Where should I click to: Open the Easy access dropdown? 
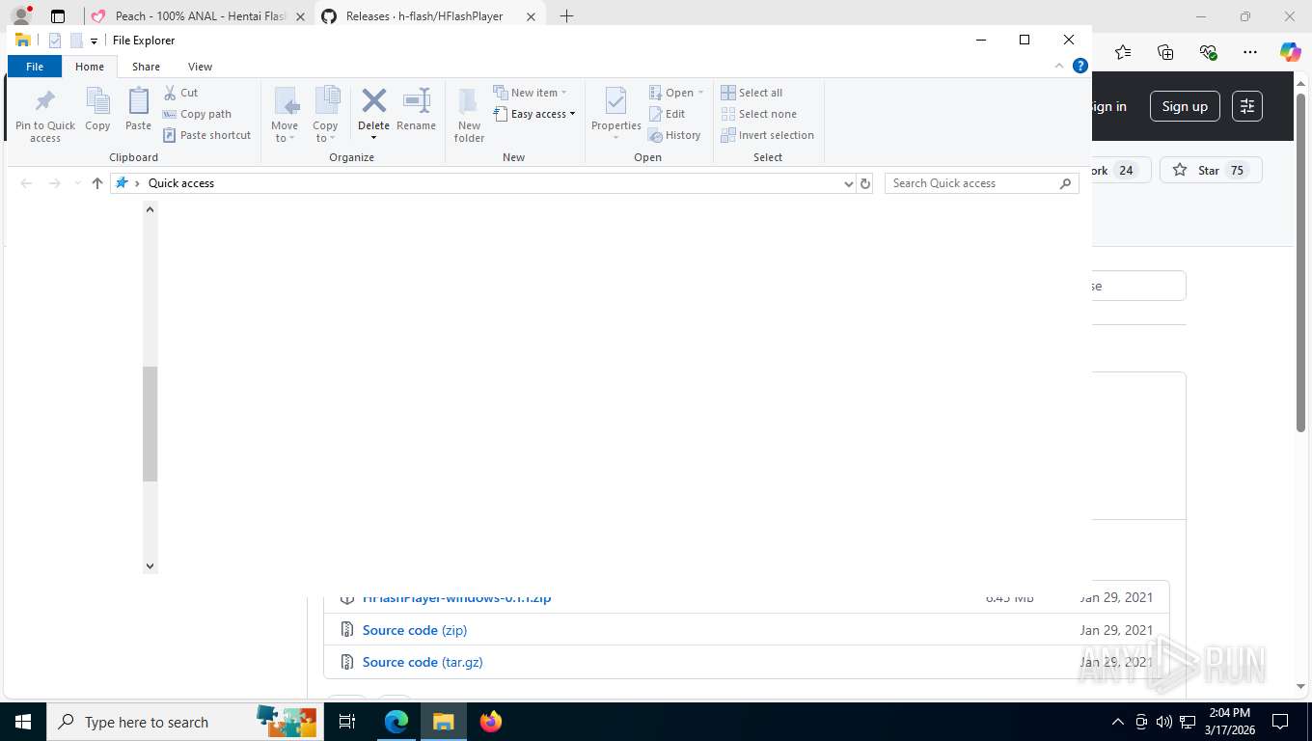(533, 114)
